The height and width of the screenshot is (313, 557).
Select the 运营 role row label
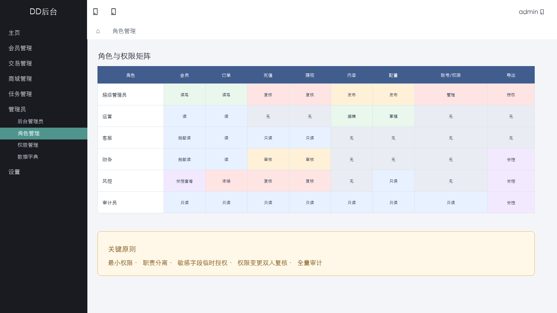(131, 116)
